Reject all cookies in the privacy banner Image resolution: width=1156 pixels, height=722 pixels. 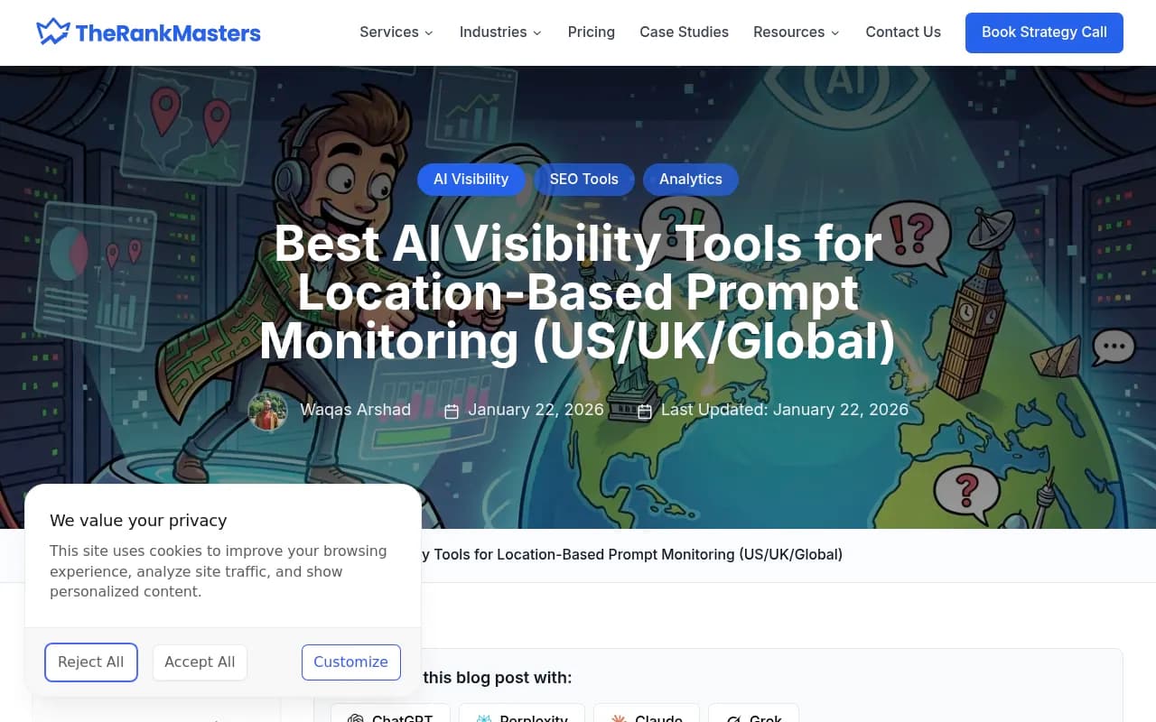90,662
